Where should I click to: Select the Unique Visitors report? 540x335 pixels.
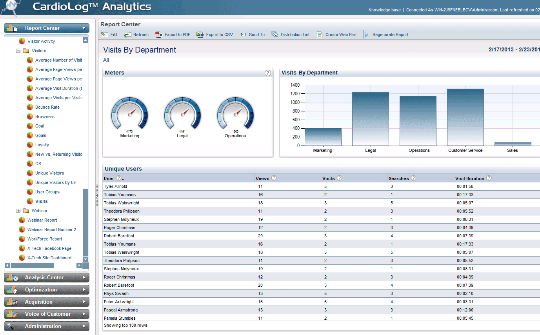[x=49, y=173]
